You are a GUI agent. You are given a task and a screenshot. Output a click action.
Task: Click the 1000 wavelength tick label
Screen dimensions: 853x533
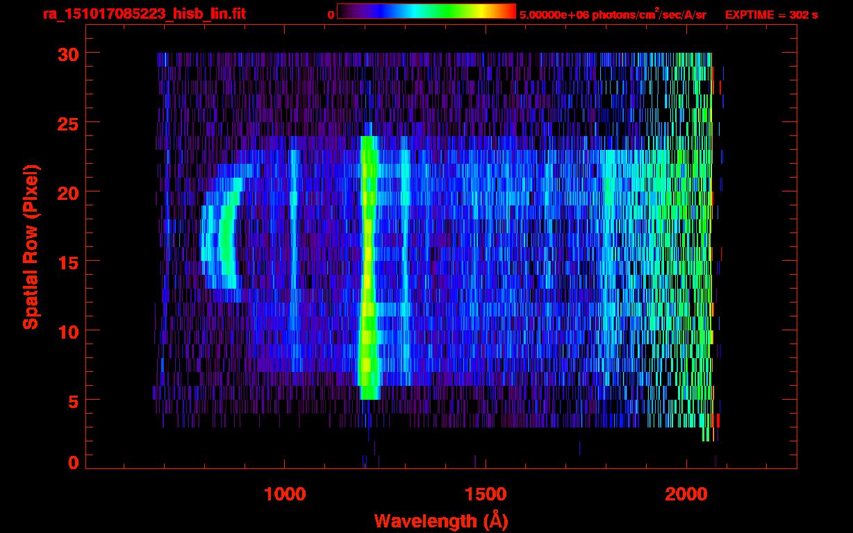pos(285,494)
